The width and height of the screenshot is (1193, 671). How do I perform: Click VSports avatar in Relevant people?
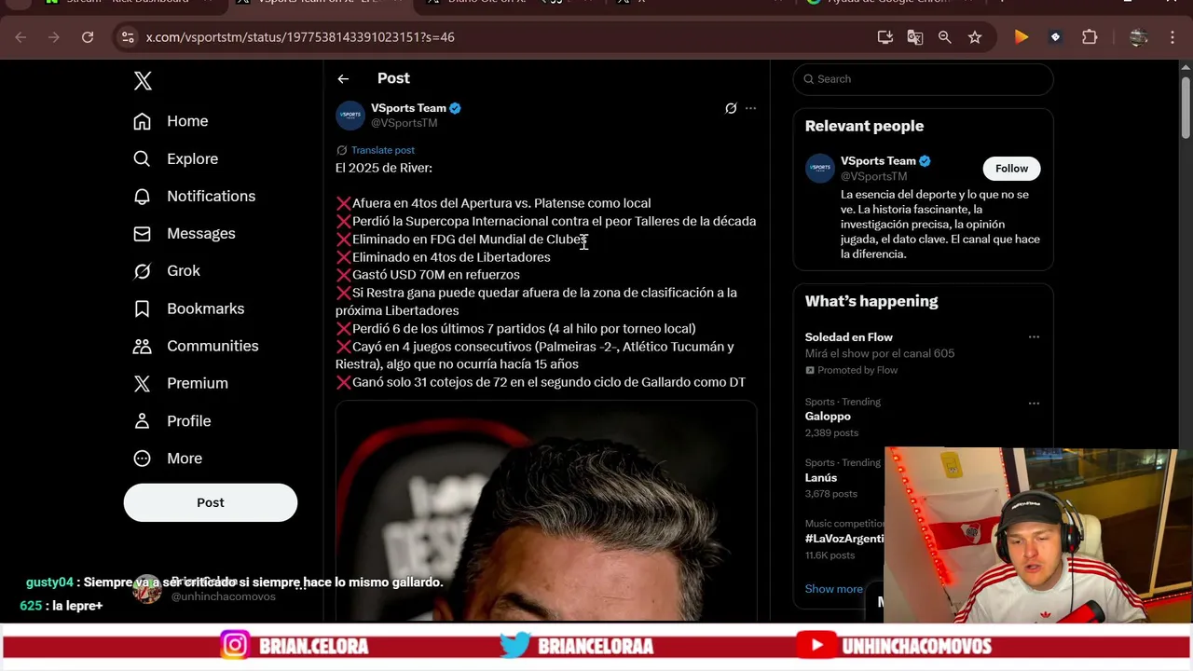coord(820,168)
